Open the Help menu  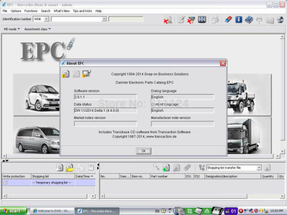point(98,11)
